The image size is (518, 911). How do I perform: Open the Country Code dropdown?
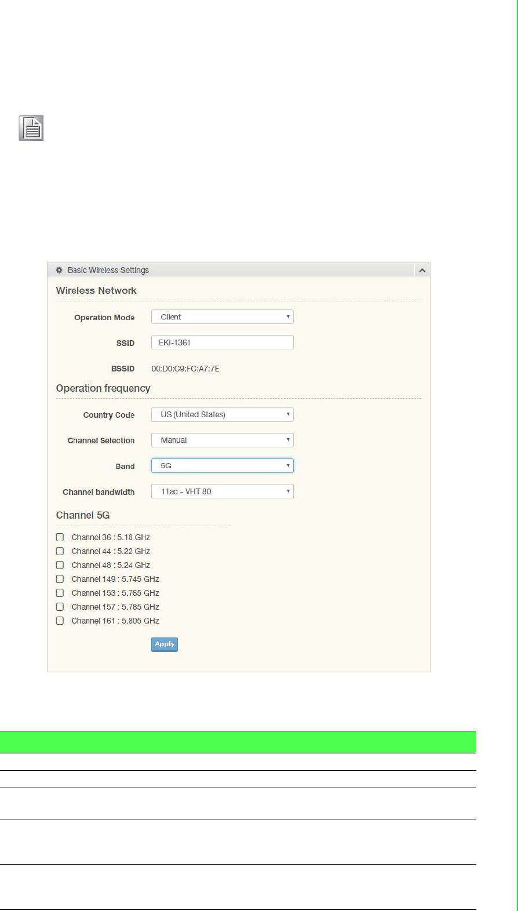tap(222, 414)
